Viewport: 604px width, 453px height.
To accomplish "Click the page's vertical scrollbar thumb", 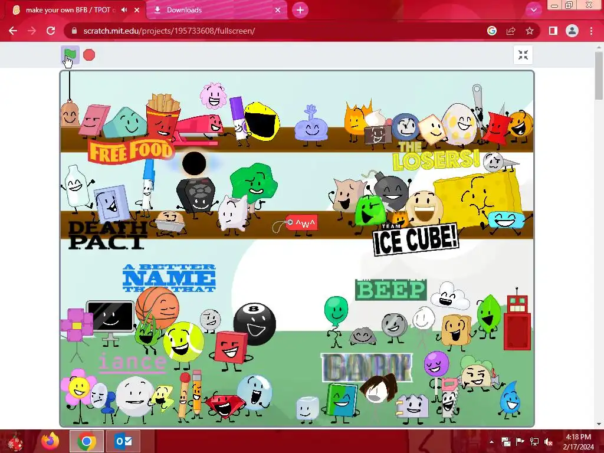I will coord(599,75).
